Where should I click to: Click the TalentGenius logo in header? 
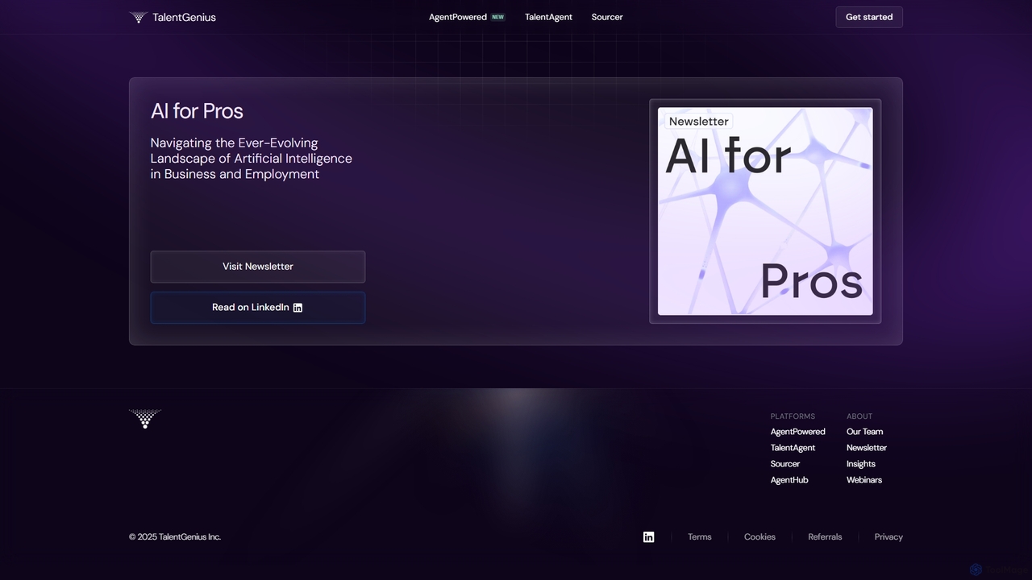click(x=173, y=17)
